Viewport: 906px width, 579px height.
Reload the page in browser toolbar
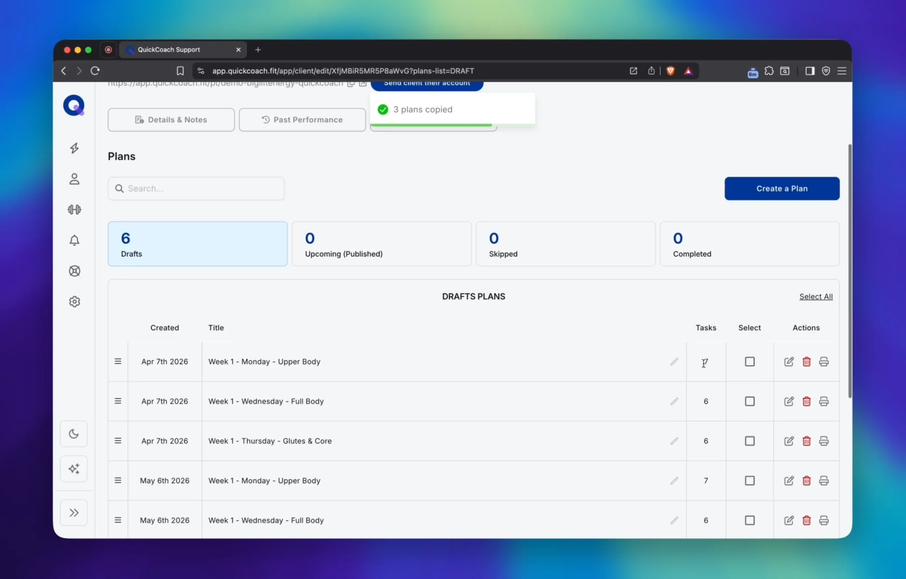95,71
